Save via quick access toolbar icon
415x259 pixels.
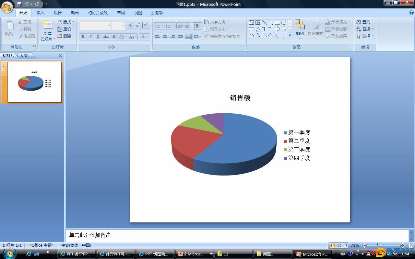pos(19,4)
